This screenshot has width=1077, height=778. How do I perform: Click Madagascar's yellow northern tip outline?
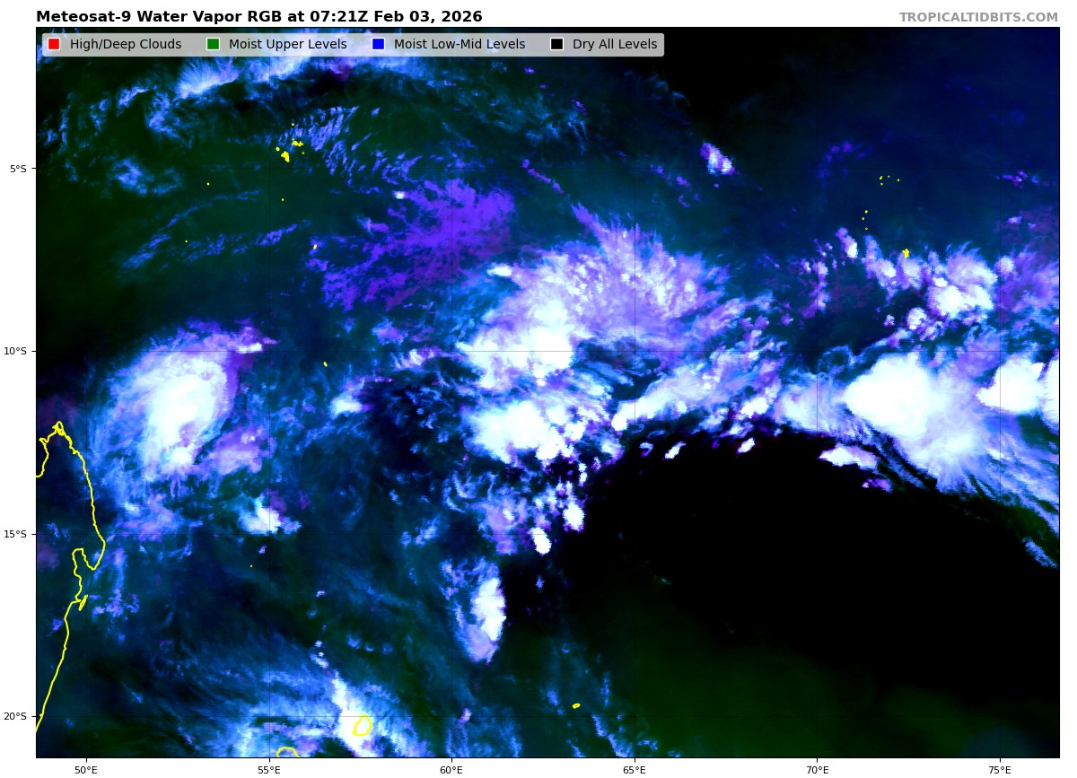(59, 427)
